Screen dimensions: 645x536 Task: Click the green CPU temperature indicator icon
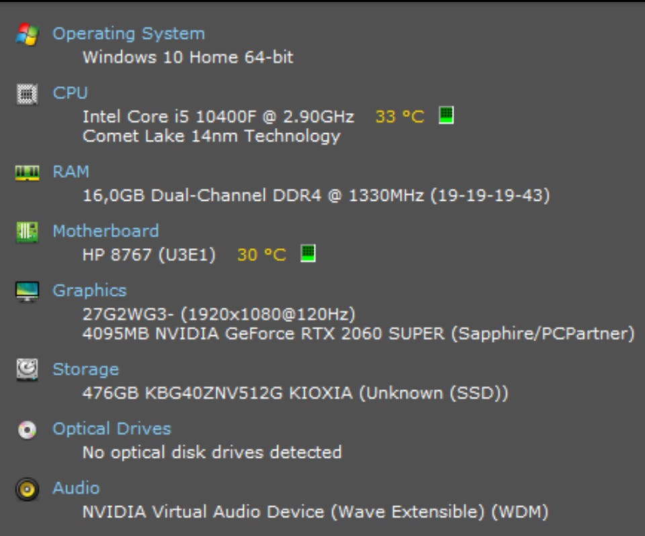pyautogui.click(x=446, y=115)
